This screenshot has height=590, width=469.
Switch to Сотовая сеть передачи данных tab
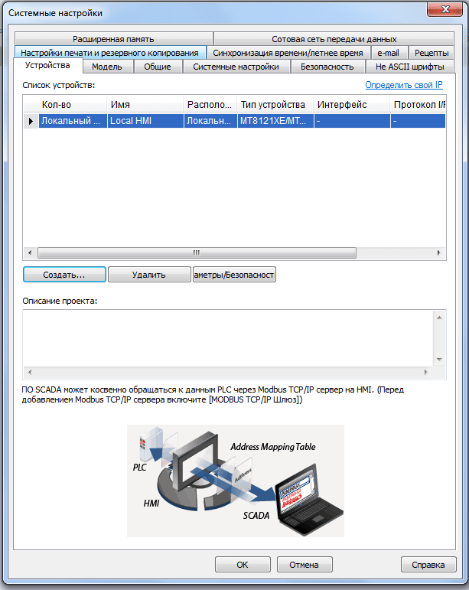[x=334, y=39]
